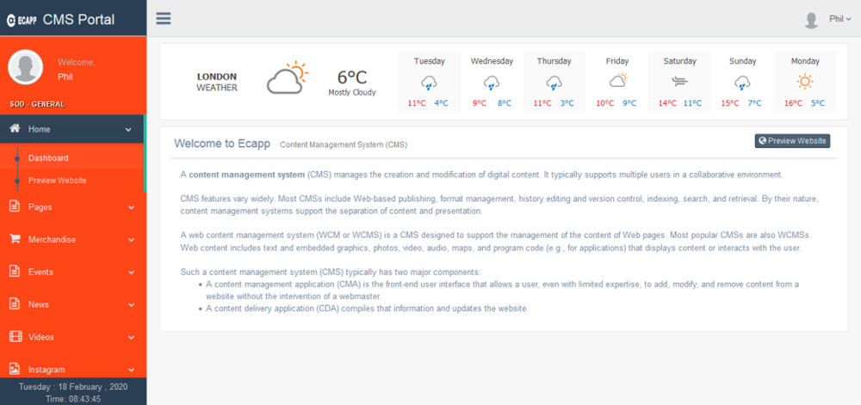Click Monday's sunny icon
Viewport: 861px width, 405px height.
tap(805, 83)
